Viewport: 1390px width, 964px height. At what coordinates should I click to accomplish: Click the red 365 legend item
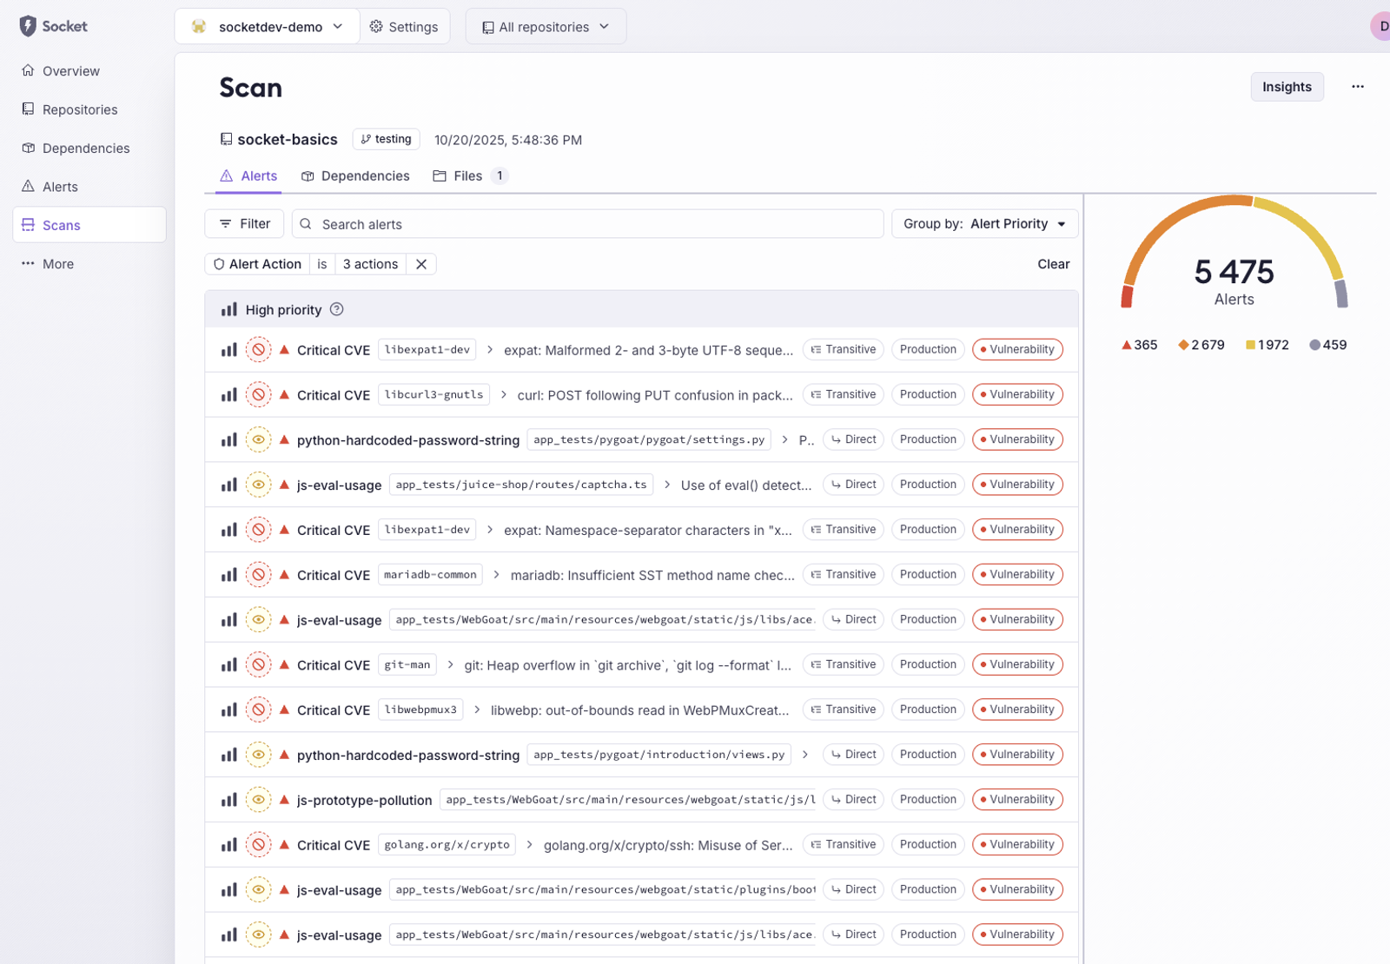click(x=1139, y=345)
